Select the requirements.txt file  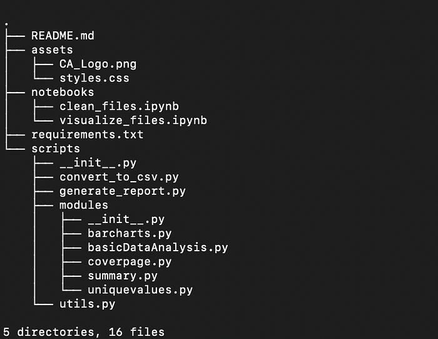pos(87,135)
